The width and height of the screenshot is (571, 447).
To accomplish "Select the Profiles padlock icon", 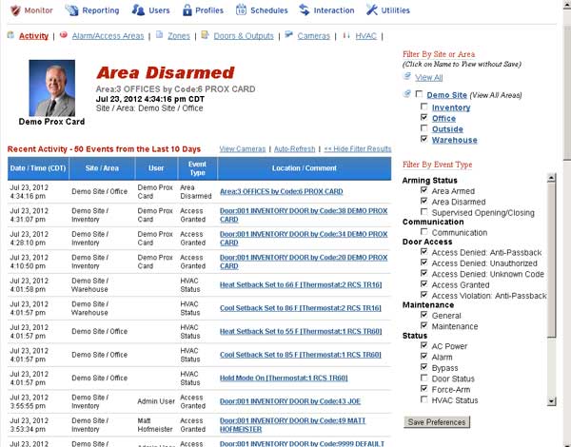I will (187, 10).
